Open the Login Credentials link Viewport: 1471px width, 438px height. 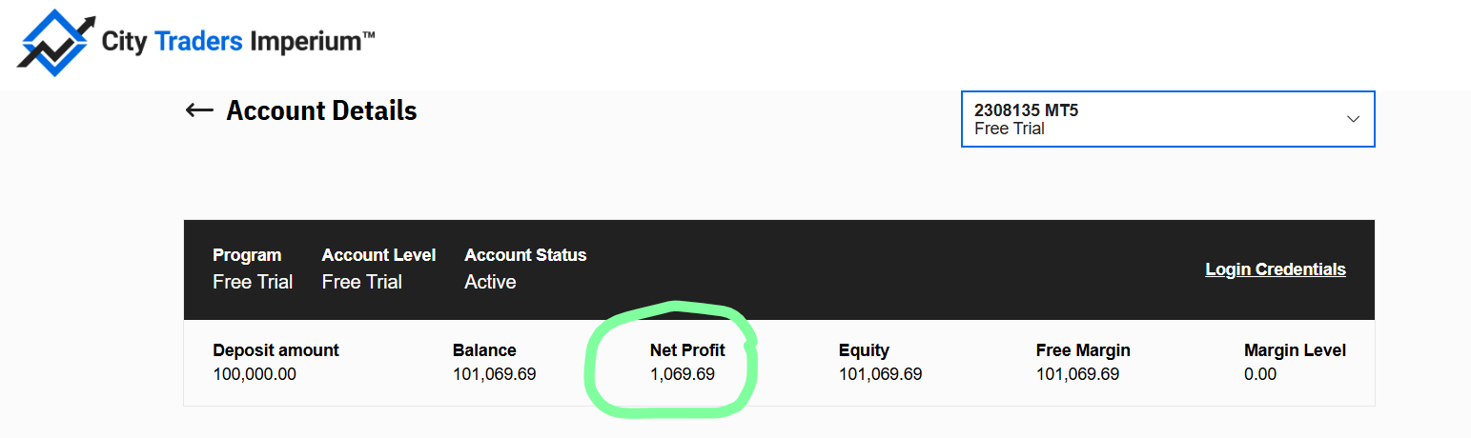click(x=1276, y=269)
